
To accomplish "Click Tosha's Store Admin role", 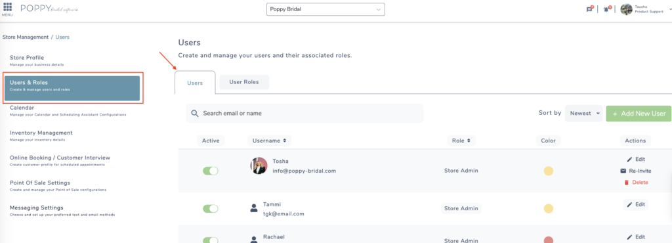I will pyautogui.click(x=461, y=171).
